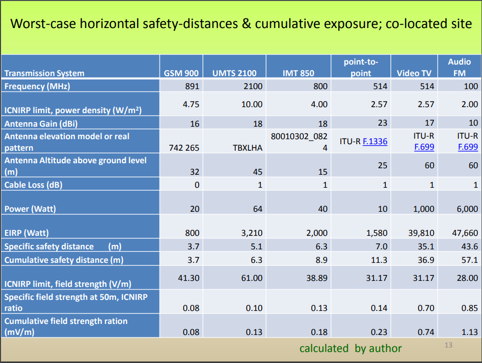The width and height of the screenshot is (482, 363).
Task: Select the 'Frequency (MHz)' row label
Action: point(38,86)
